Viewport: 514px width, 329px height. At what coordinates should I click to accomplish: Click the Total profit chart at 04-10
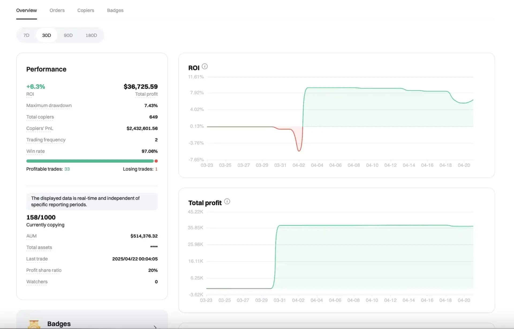coord(372,225)
